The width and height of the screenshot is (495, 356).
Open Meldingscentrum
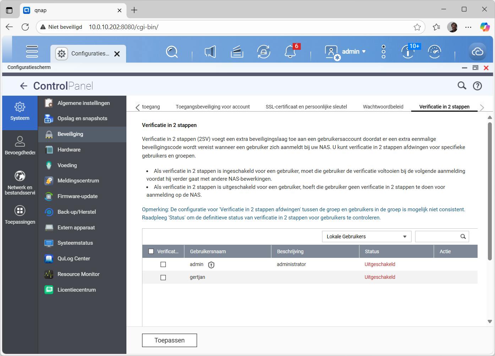coord(82,181)
